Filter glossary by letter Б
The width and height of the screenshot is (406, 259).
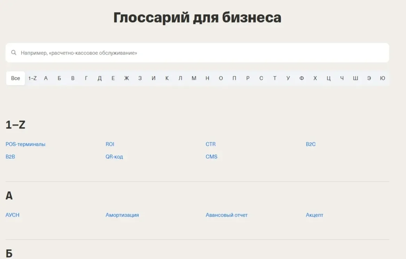tap(59, 78)
